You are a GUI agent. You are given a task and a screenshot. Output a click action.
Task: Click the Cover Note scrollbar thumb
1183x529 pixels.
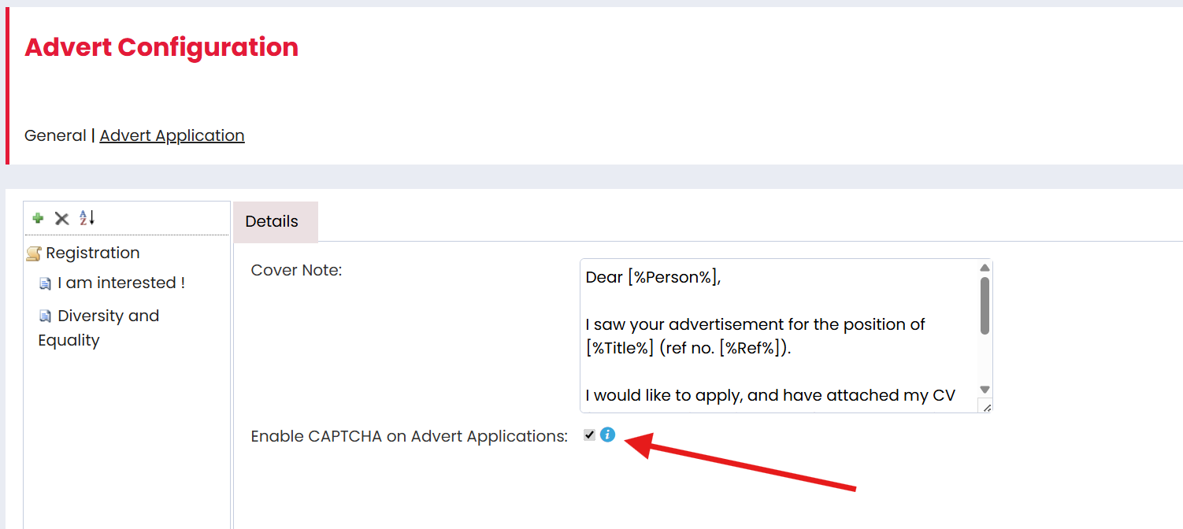click(985, 305)
